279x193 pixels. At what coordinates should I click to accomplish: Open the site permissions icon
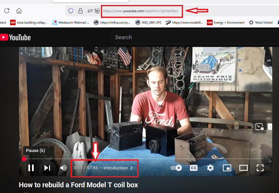click(x=90, y=11)
